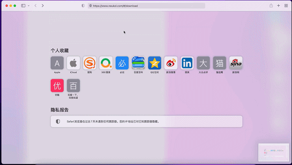Open the QQ Zone star favorite

(x=155, y=63)
